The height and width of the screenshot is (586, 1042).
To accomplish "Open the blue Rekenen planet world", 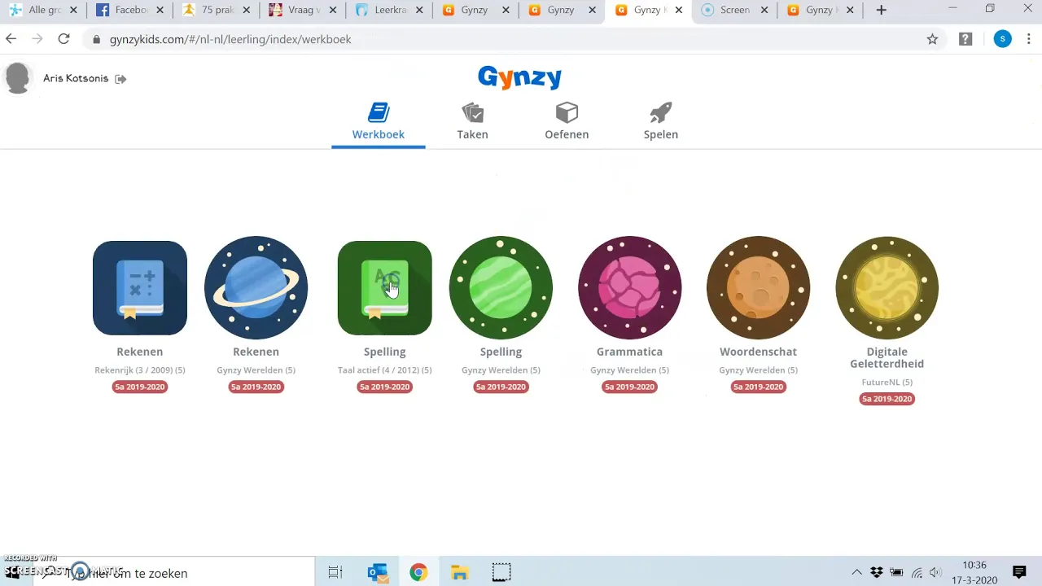I will point(256,288).
